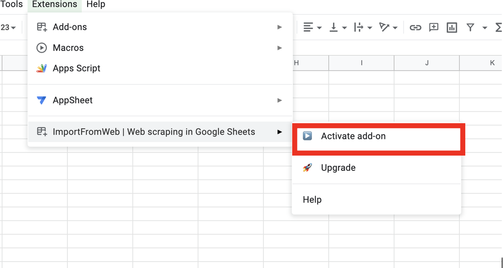Viewport: 504px width, 268px height.
Task: Open the Help menu in the menu bar
Action: (95, 4)
